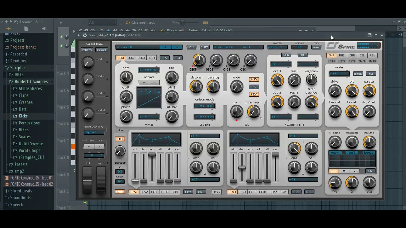This screenshot has width=406, height=228.
Task: Click the dry/wet knob
Action: (369, 111)
